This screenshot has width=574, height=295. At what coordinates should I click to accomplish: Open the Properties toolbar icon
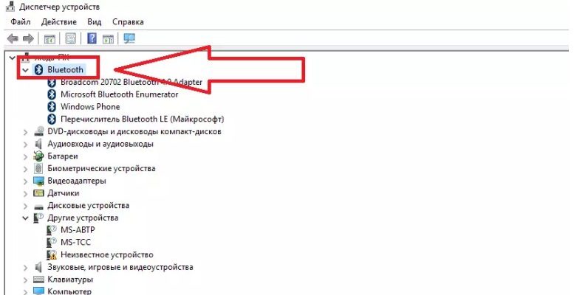point(71,38)
